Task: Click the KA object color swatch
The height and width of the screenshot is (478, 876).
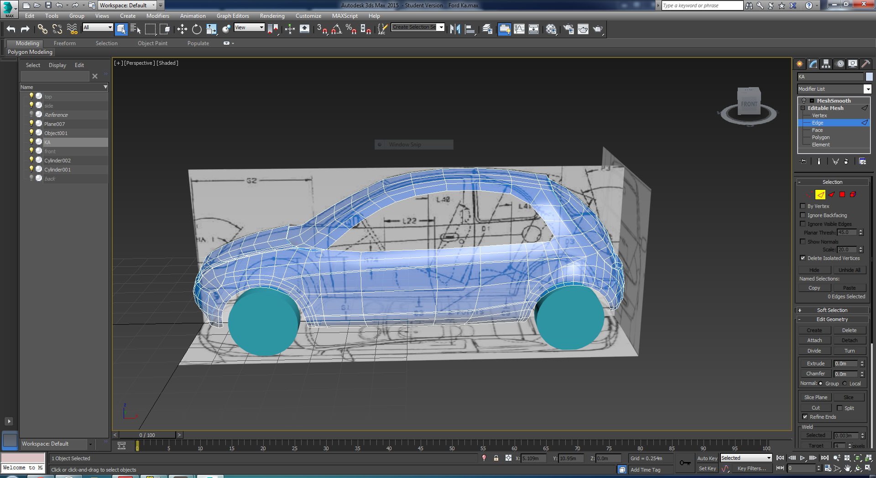Action: (869, 77)
